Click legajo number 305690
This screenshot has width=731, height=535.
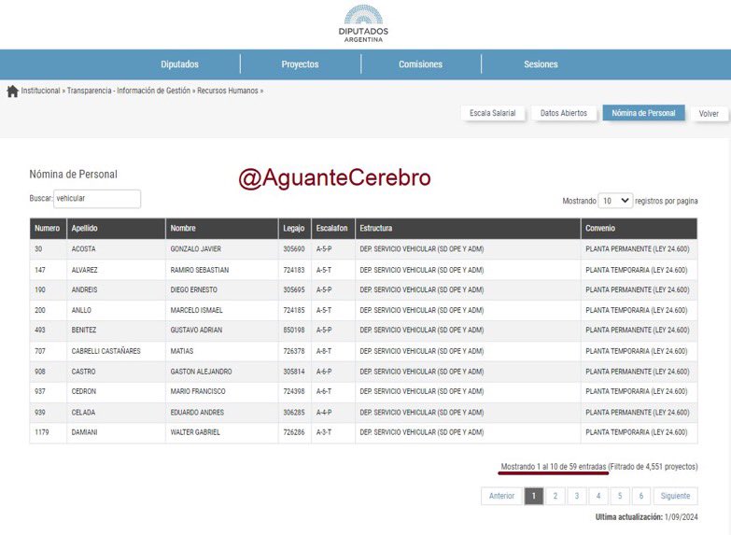[x=294, y=249]
